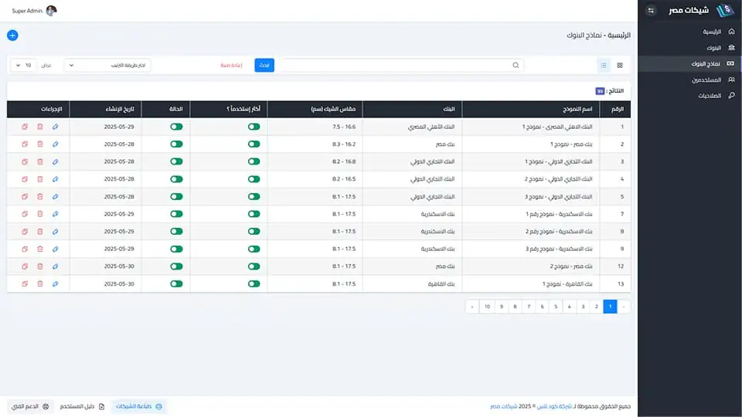Screen dimensions: 742x417
Task: Duplicate row 3 with the copy icon
Action: click(25, 161)
